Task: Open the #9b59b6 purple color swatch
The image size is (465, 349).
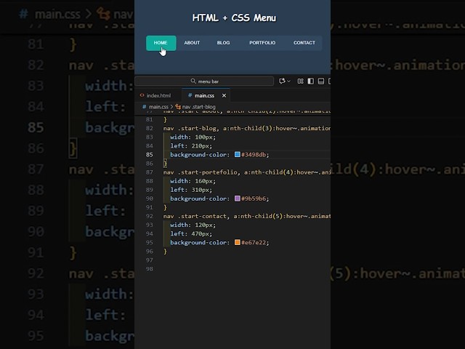Action: 238,198
